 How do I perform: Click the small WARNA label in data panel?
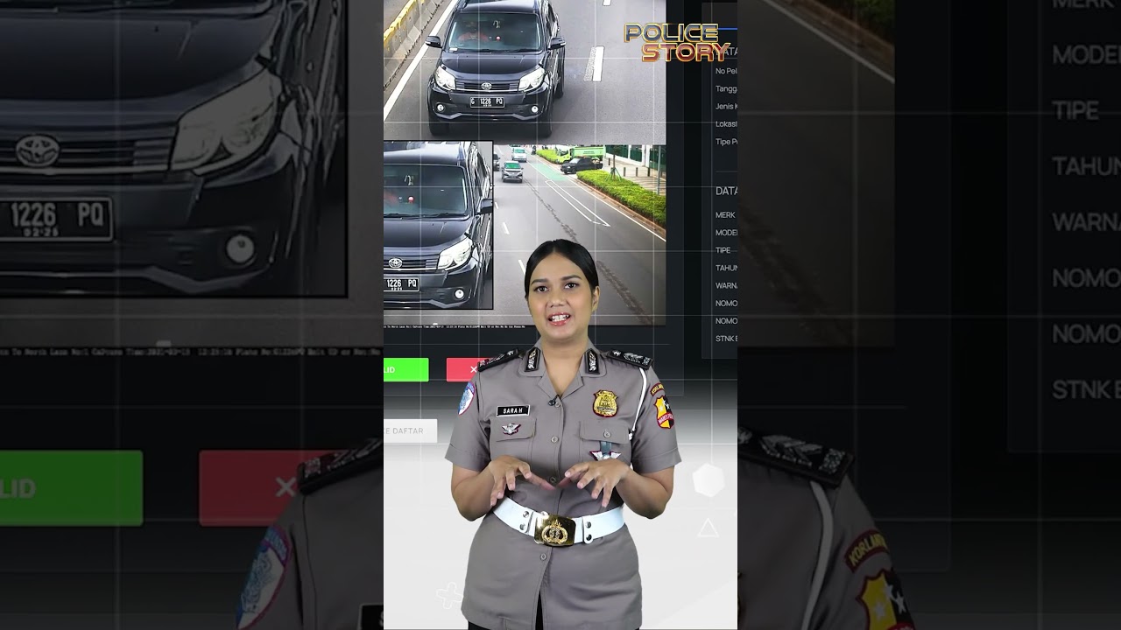tap(726, 285)
